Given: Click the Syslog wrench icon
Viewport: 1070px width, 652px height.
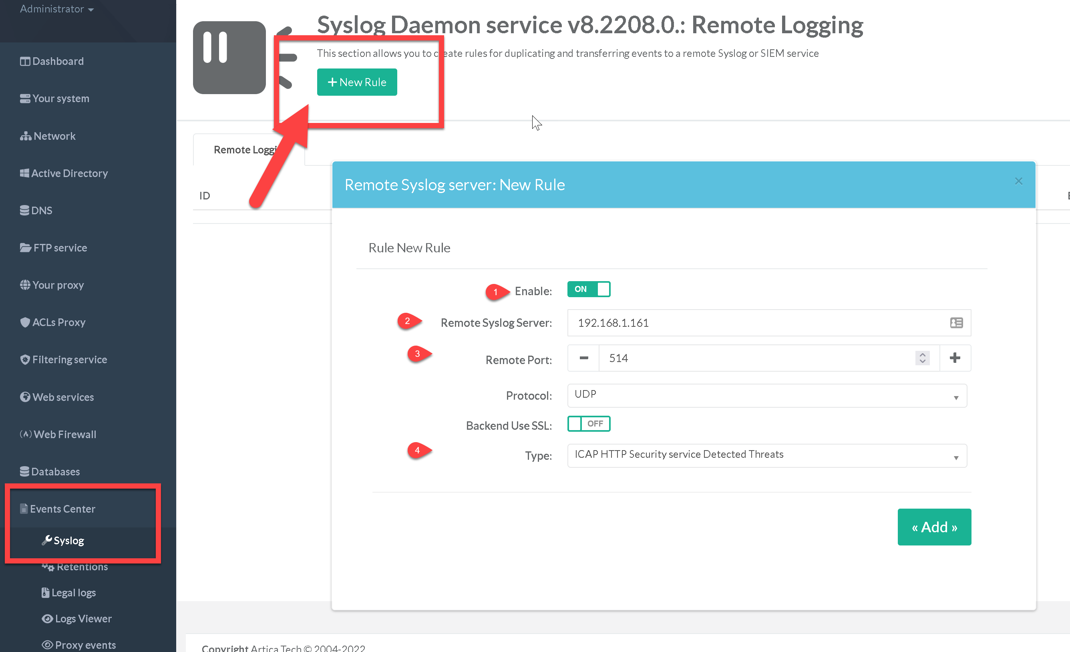Looking at the screenshot, I should coord(46,540).
